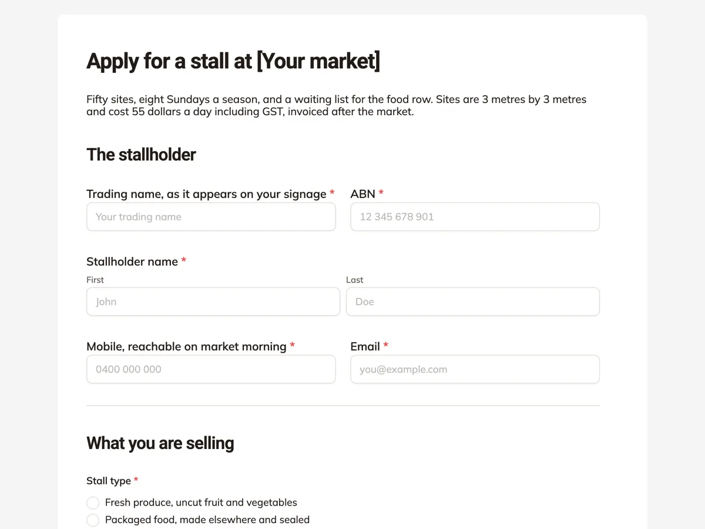The width and height of the screenshot is (705, 529).
Task: Focus the mobile number input
Action: (x=211, y=369)
